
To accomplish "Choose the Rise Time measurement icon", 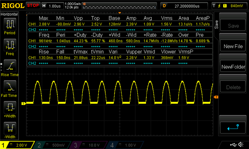I will click(10, 66).
